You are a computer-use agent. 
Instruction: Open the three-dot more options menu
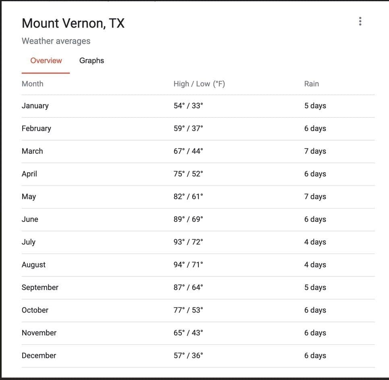click(x=360, y=21)
